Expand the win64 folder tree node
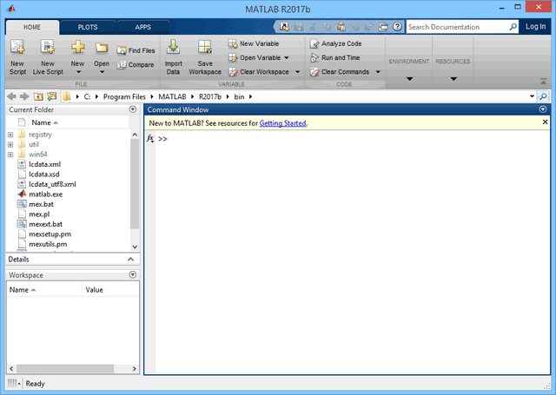This screenshot has width=556, height=395. pos(10,155)
